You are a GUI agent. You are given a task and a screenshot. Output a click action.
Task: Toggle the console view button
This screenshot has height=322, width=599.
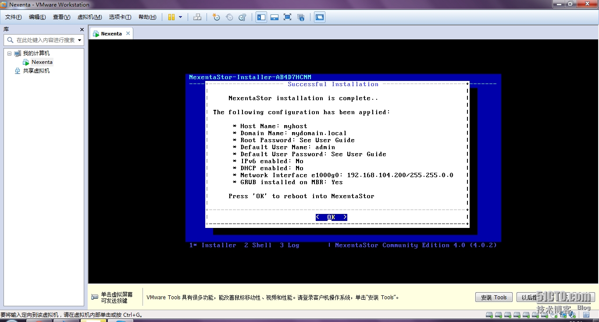[x=320, y=17]
